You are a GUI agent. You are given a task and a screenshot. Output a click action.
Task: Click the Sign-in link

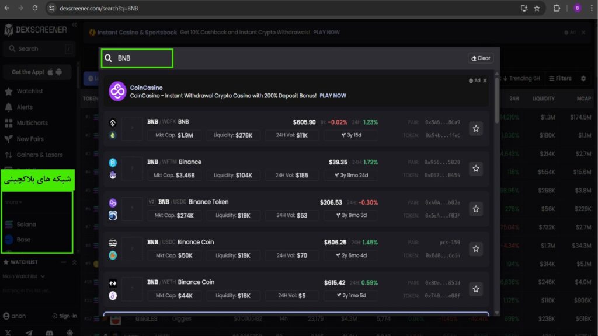click(64, 316)
